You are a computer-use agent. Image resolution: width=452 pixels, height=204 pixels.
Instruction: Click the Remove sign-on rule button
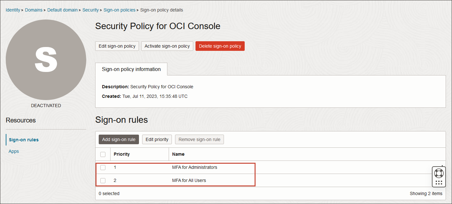tap(199, 139)
